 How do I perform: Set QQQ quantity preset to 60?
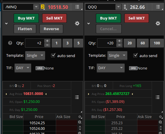(143, 43)
